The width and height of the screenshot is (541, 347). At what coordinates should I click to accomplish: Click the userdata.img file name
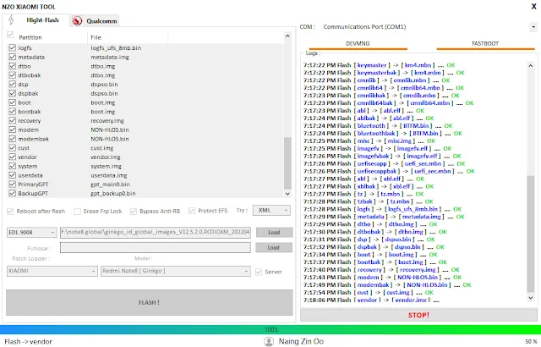point(109,175)
